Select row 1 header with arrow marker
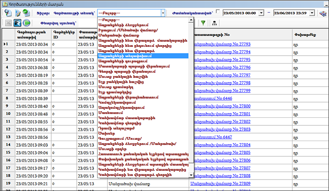329x191 pixels. coord(9,44)
